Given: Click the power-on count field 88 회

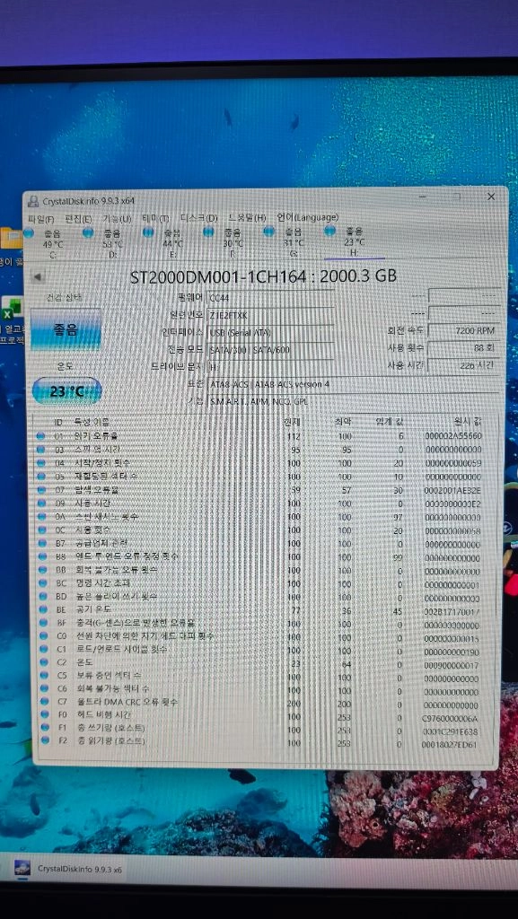Looking at the screenshot, I should click(x=465, y=347).
